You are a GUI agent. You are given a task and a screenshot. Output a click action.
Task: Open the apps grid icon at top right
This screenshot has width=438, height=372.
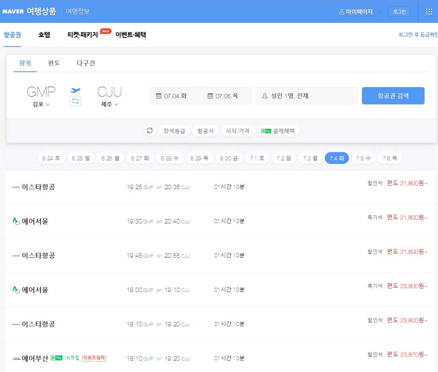429,11
